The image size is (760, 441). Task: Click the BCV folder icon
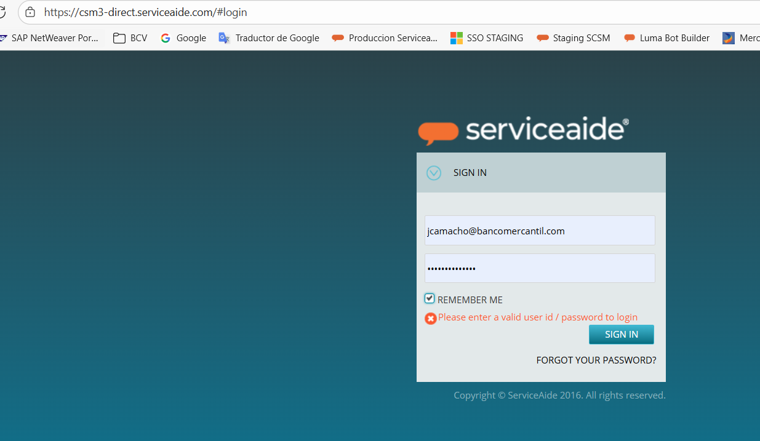click(119, 38)
